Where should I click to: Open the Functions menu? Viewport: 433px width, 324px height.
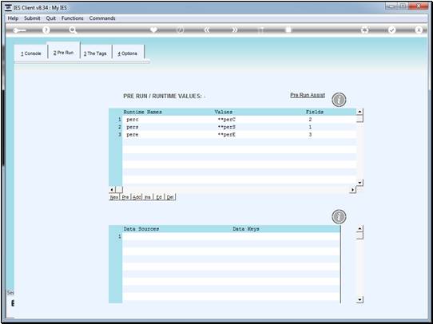click(73, 18)
